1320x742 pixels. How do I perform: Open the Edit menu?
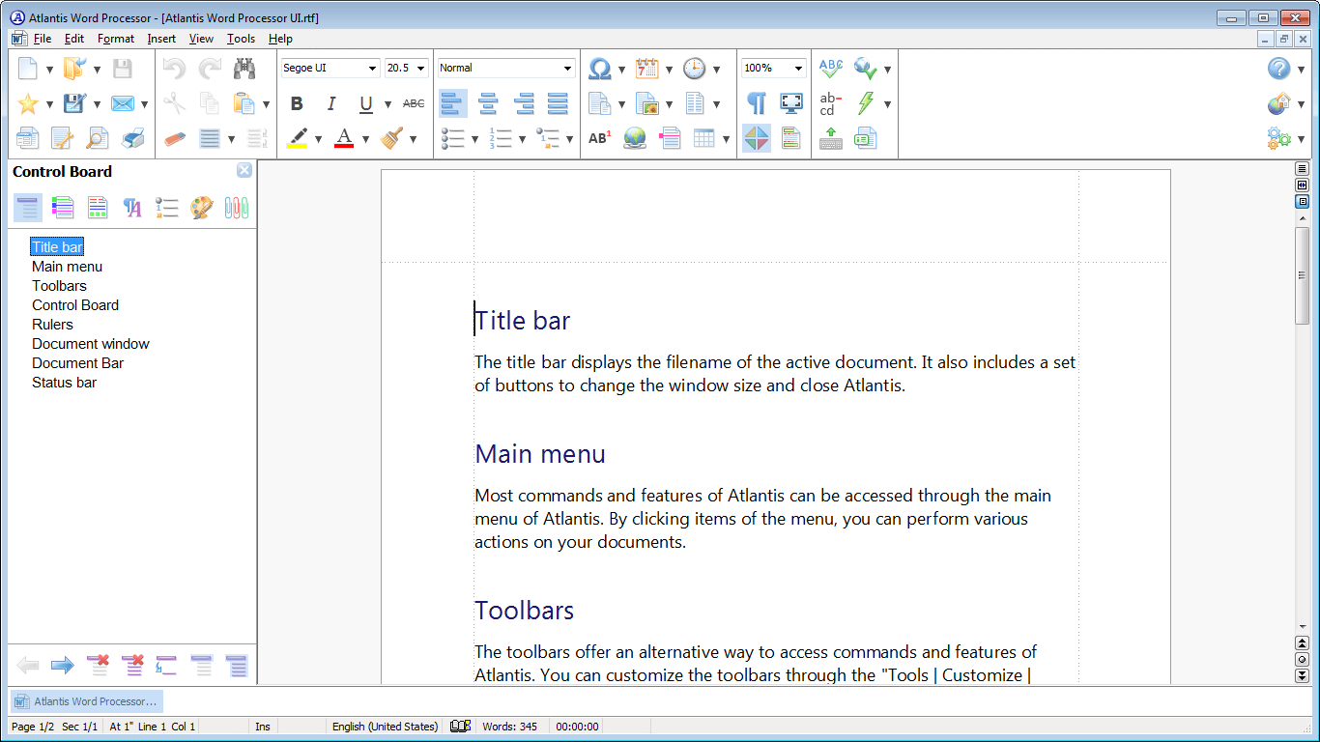74,39
